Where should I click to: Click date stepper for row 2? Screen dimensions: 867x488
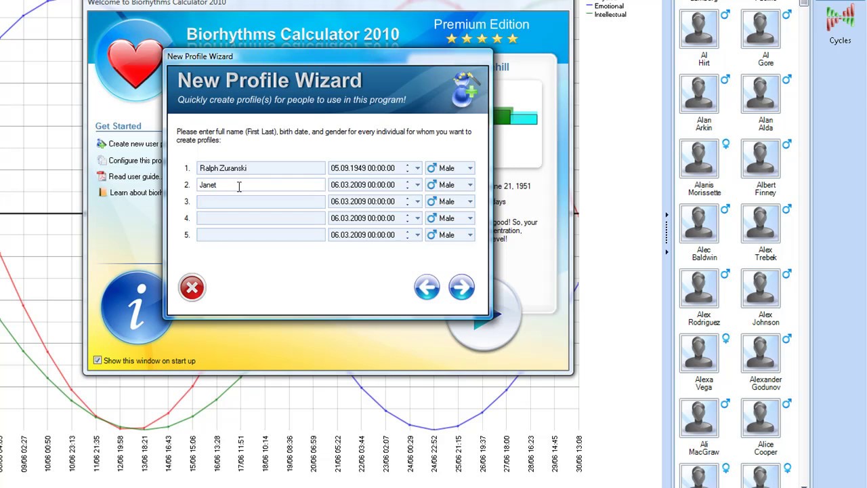tap(407, 185)
